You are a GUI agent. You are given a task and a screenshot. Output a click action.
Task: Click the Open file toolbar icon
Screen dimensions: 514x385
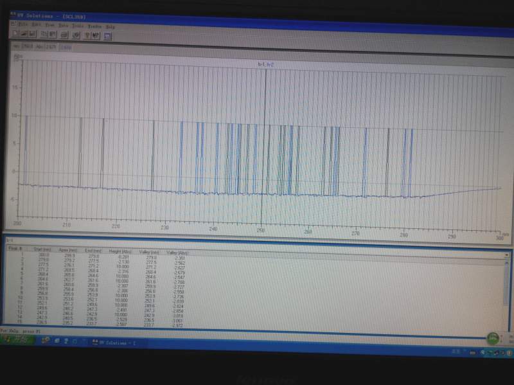24,33
